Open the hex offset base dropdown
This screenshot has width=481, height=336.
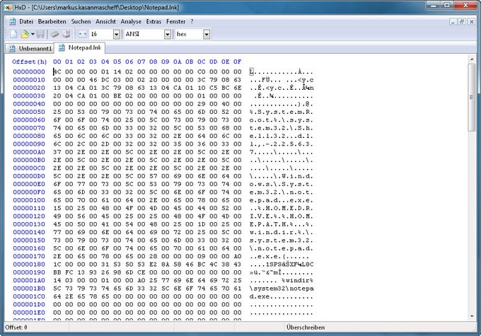coord(207,35)
